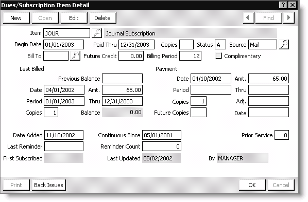Click the Print button
The height and width of the screenshot is (202, 308).
(x=16, y=185)
